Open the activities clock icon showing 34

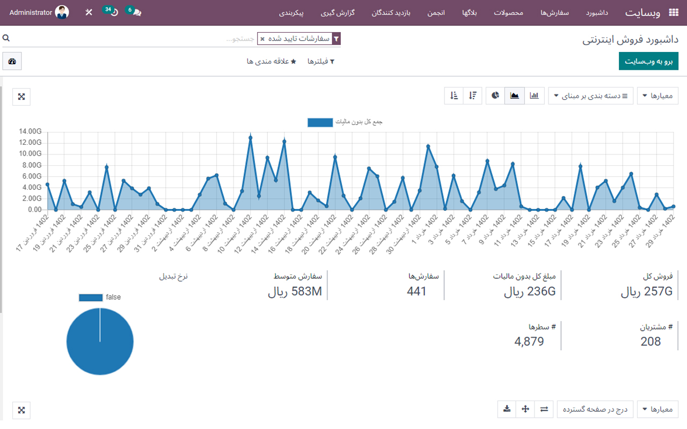coord(110,12)
